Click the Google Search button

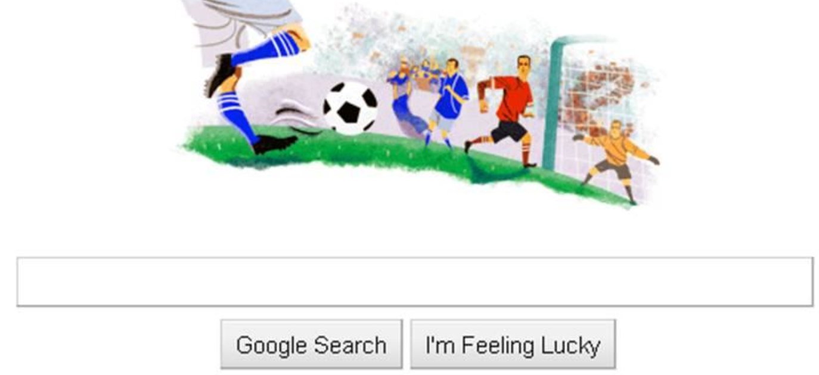point(311,345)
